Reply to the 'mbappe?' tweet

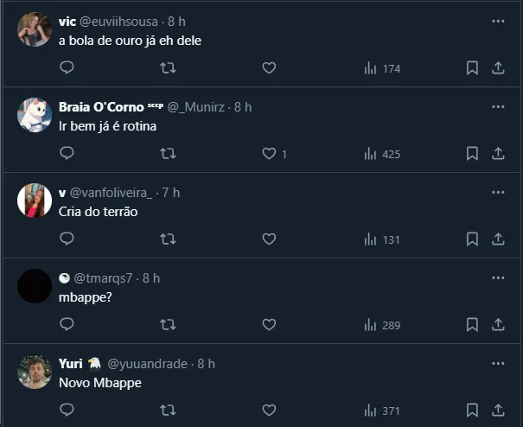(67, 325)
